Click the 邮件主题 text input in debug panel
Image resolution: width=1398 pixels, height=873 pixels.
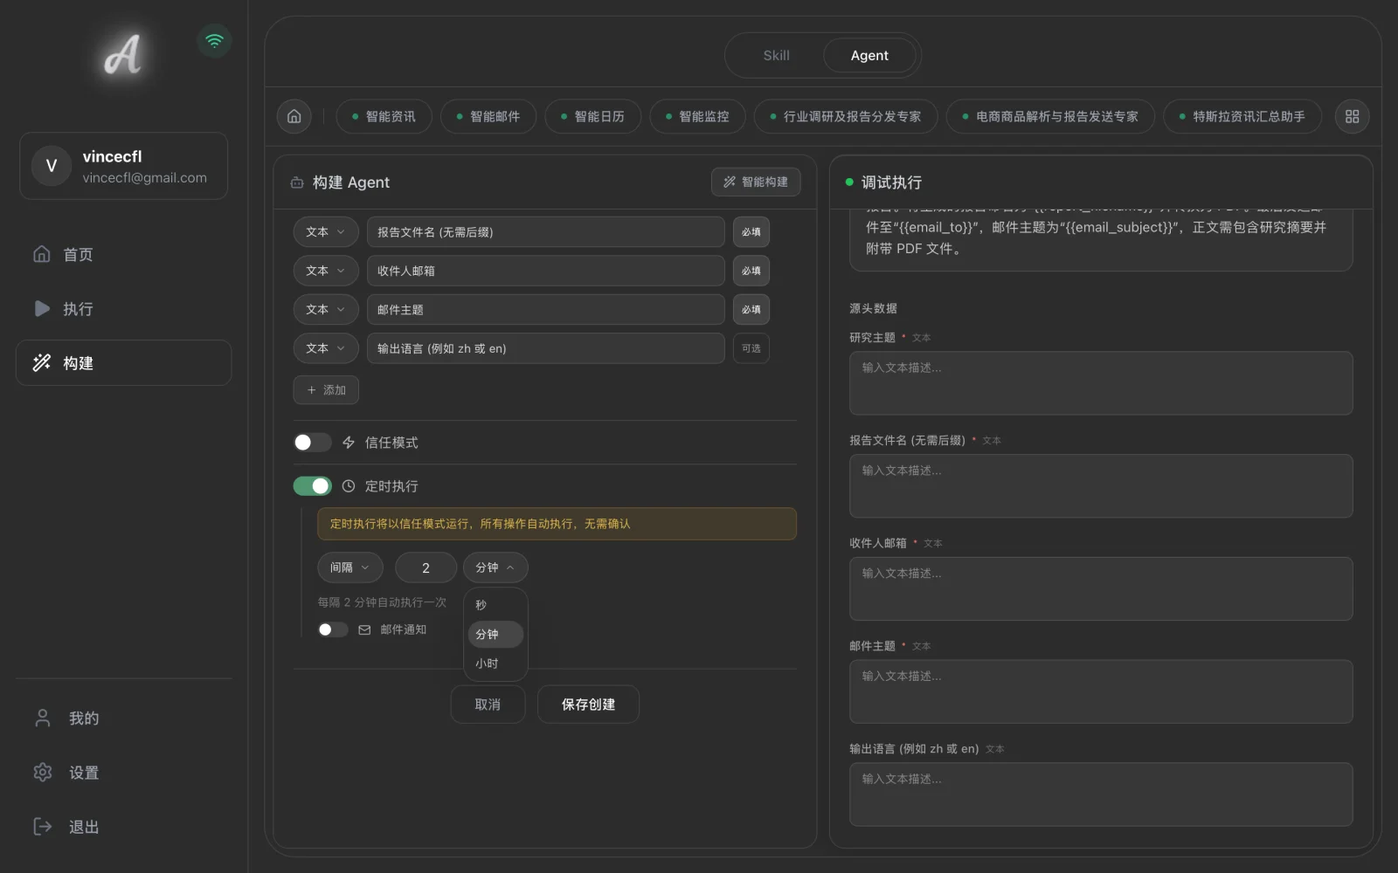[1101, 691]
